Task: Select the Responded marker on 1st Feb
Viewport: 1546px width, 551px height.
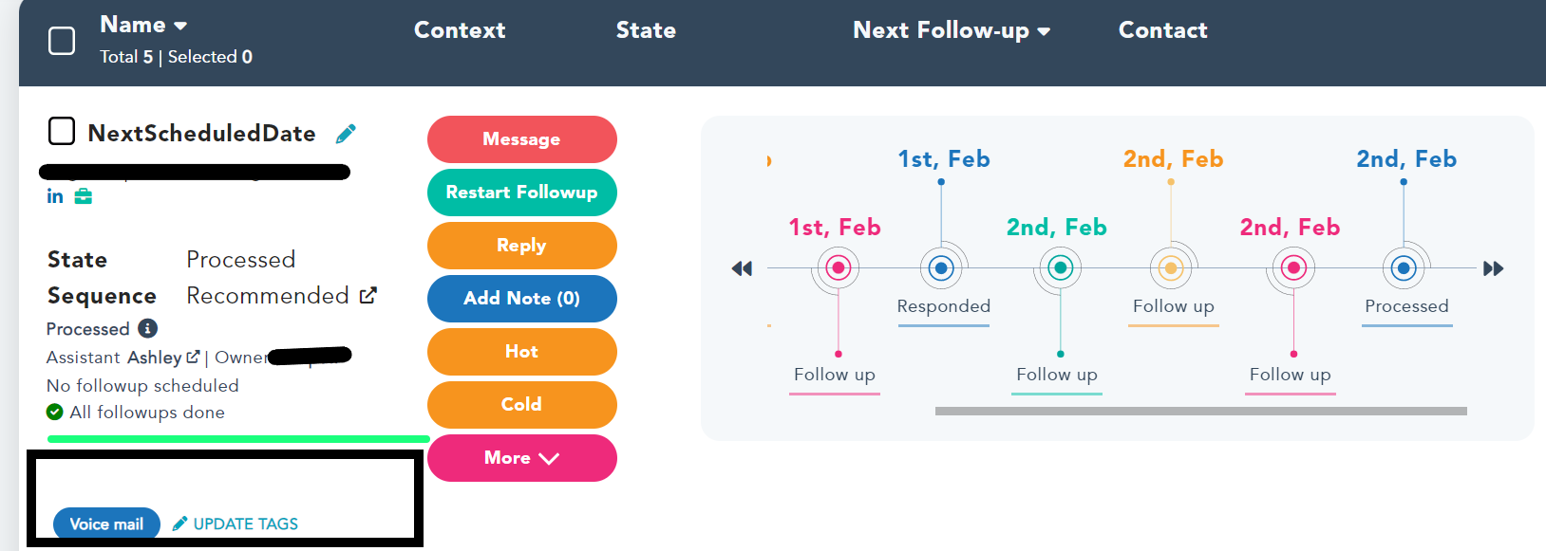Action: click(x=941, y=268)
